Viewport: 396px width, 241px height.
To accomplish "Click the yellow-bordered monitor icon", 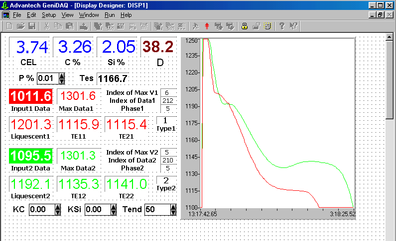I will click(x=267, y=26).
